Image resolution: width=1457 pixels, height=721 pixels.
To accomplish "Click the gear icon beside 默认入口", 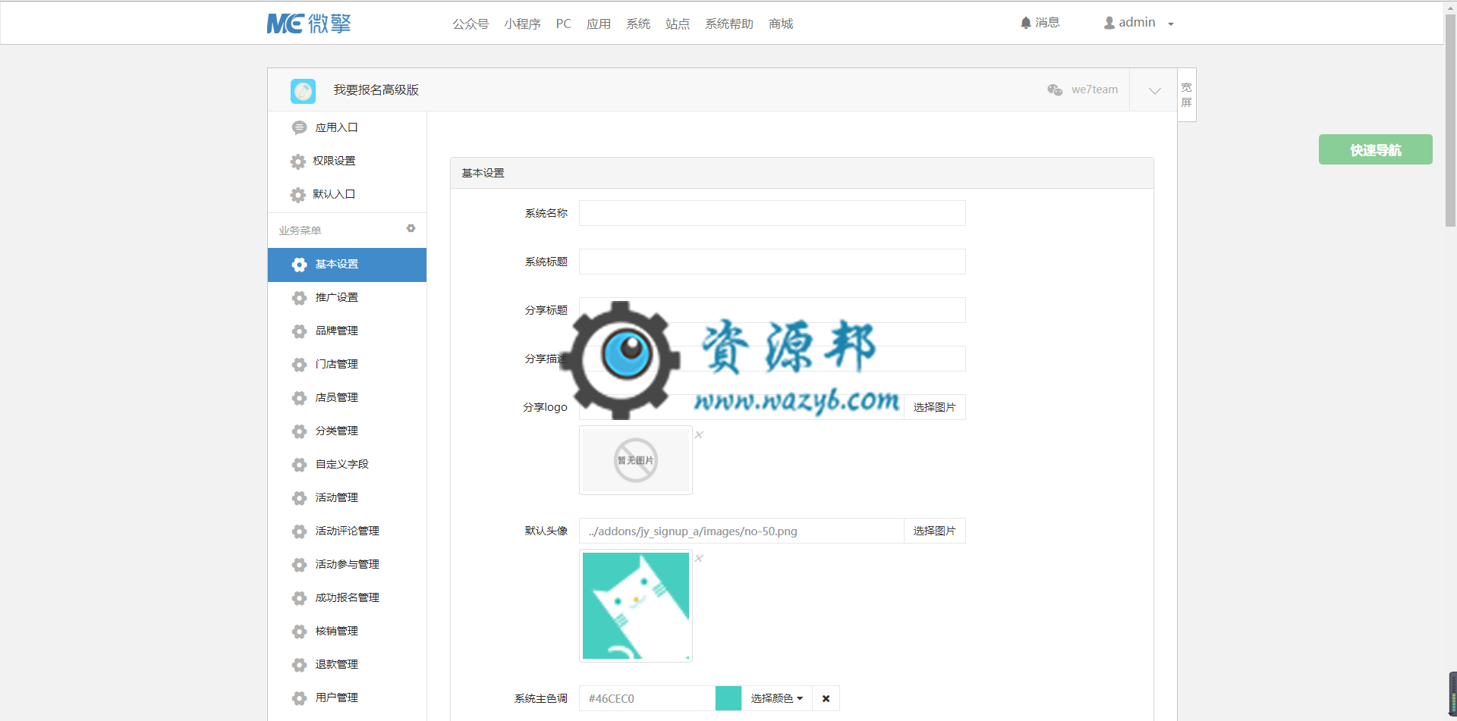I will click(298, 195).
